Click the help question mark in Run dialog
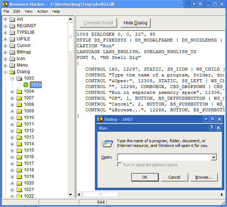 tap(212, 128)
